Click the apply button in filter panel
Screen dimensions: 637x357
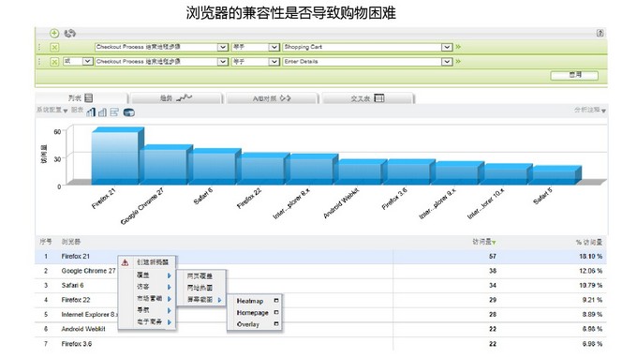574,75
